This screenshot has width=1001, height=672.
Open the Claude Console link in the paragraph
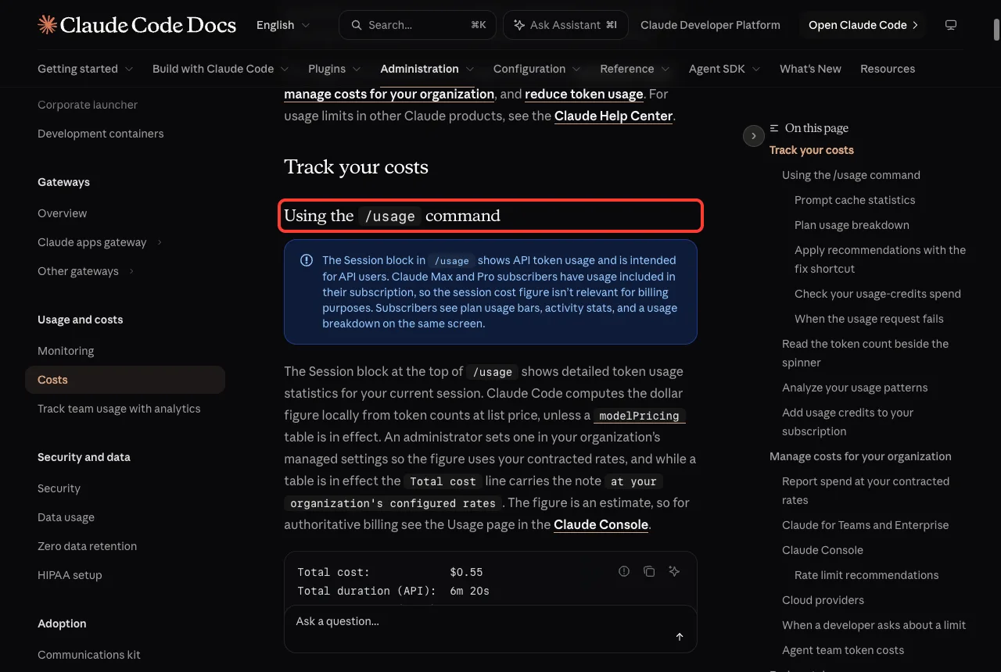point(601,524)
